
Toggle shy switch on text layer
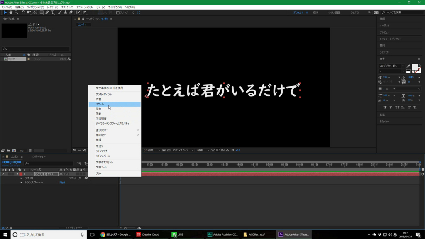click(61, 174)
